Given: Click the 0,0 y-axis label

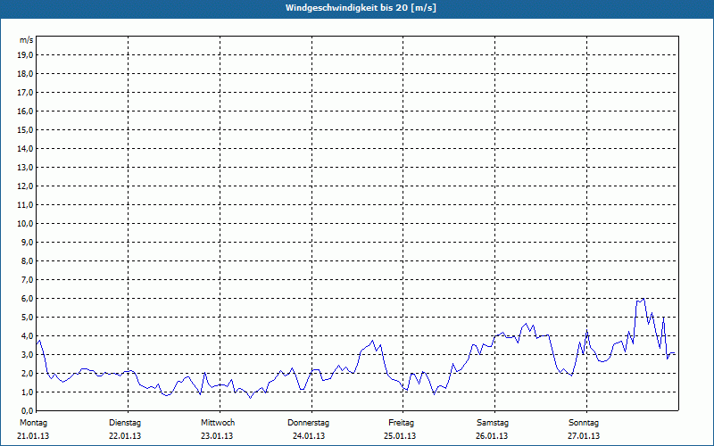Looking at the screenshot, I should coord(27,411).
